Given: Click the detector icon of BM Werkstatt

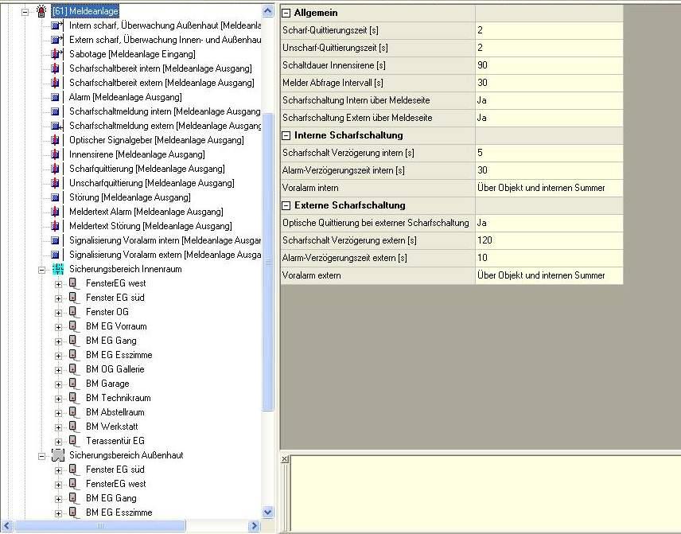Looking at the screenshot, I should (x=74, y=427).
